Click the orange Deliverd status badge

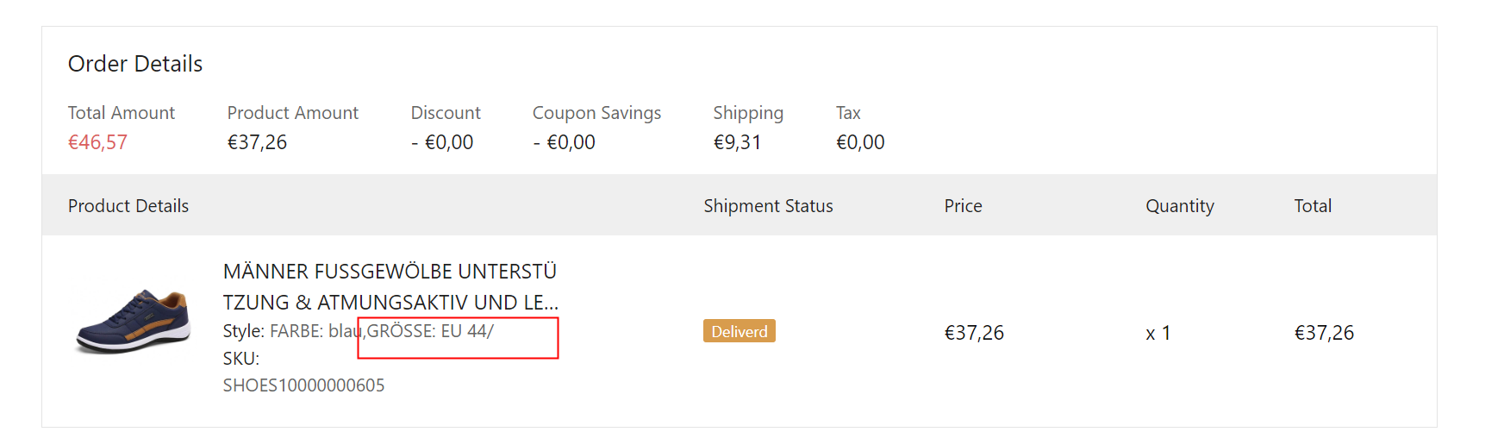coord(739,332)
